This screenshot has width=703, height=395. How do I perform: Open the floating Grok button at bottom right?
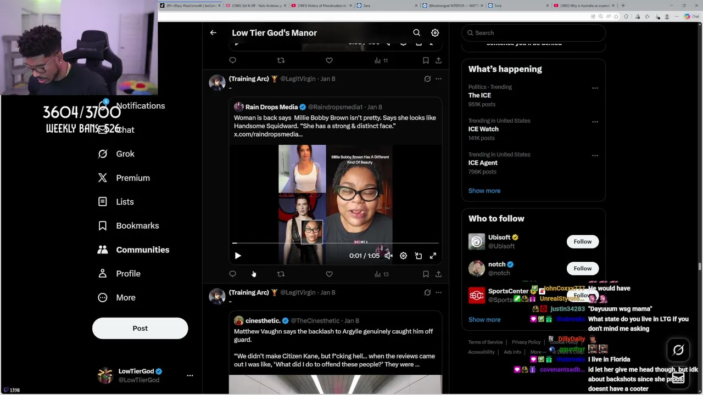678,349
